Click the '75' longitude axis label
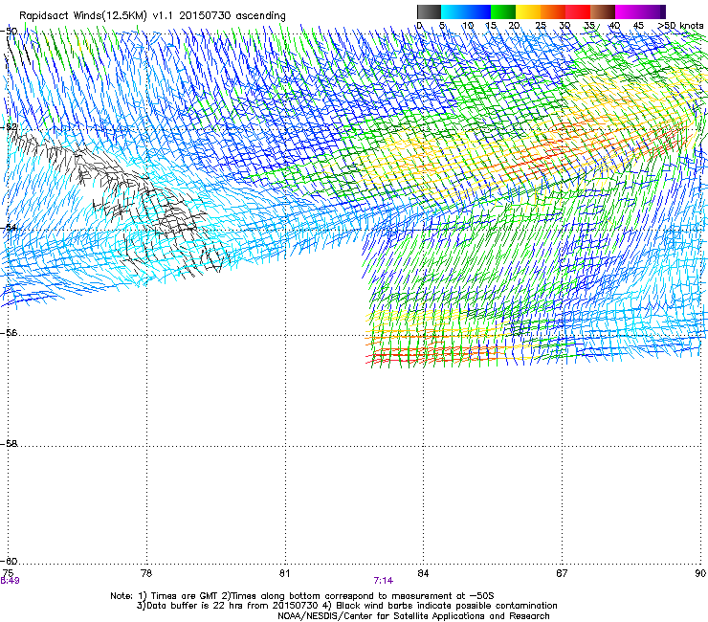The height and width of the screenshot is (622, 708). [x=8, y=573]
